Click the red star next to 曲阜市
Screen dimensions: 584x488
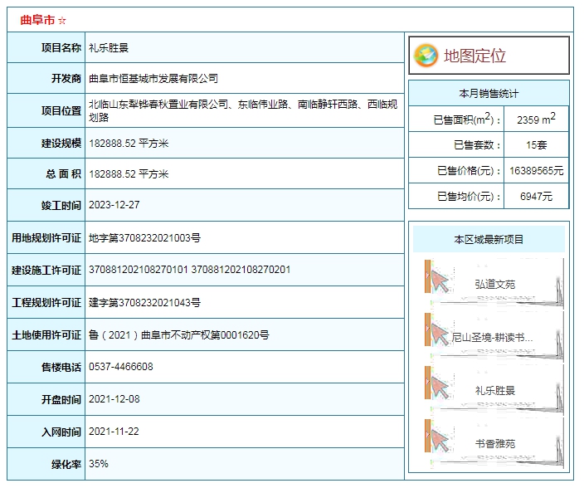point(62,21)
